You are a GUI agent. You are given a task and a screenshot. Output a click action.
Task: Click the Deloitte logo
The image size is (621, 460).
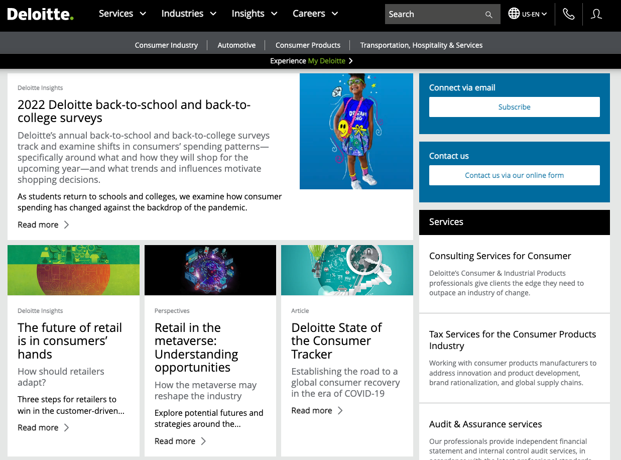40,14
